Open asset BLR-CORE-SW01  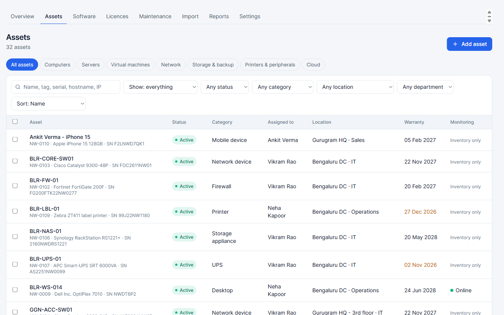pos(52,159)
